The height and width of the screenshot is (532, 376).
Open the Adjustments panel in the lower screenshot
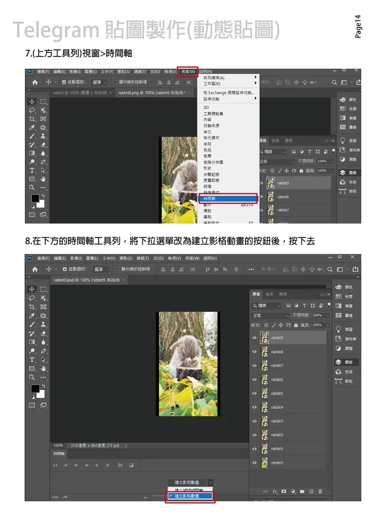click(x=344, y=348)
